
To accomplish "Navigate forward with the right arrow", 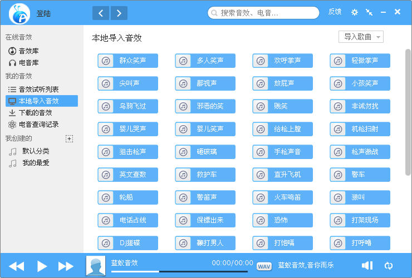I will [x=119, y=13].
